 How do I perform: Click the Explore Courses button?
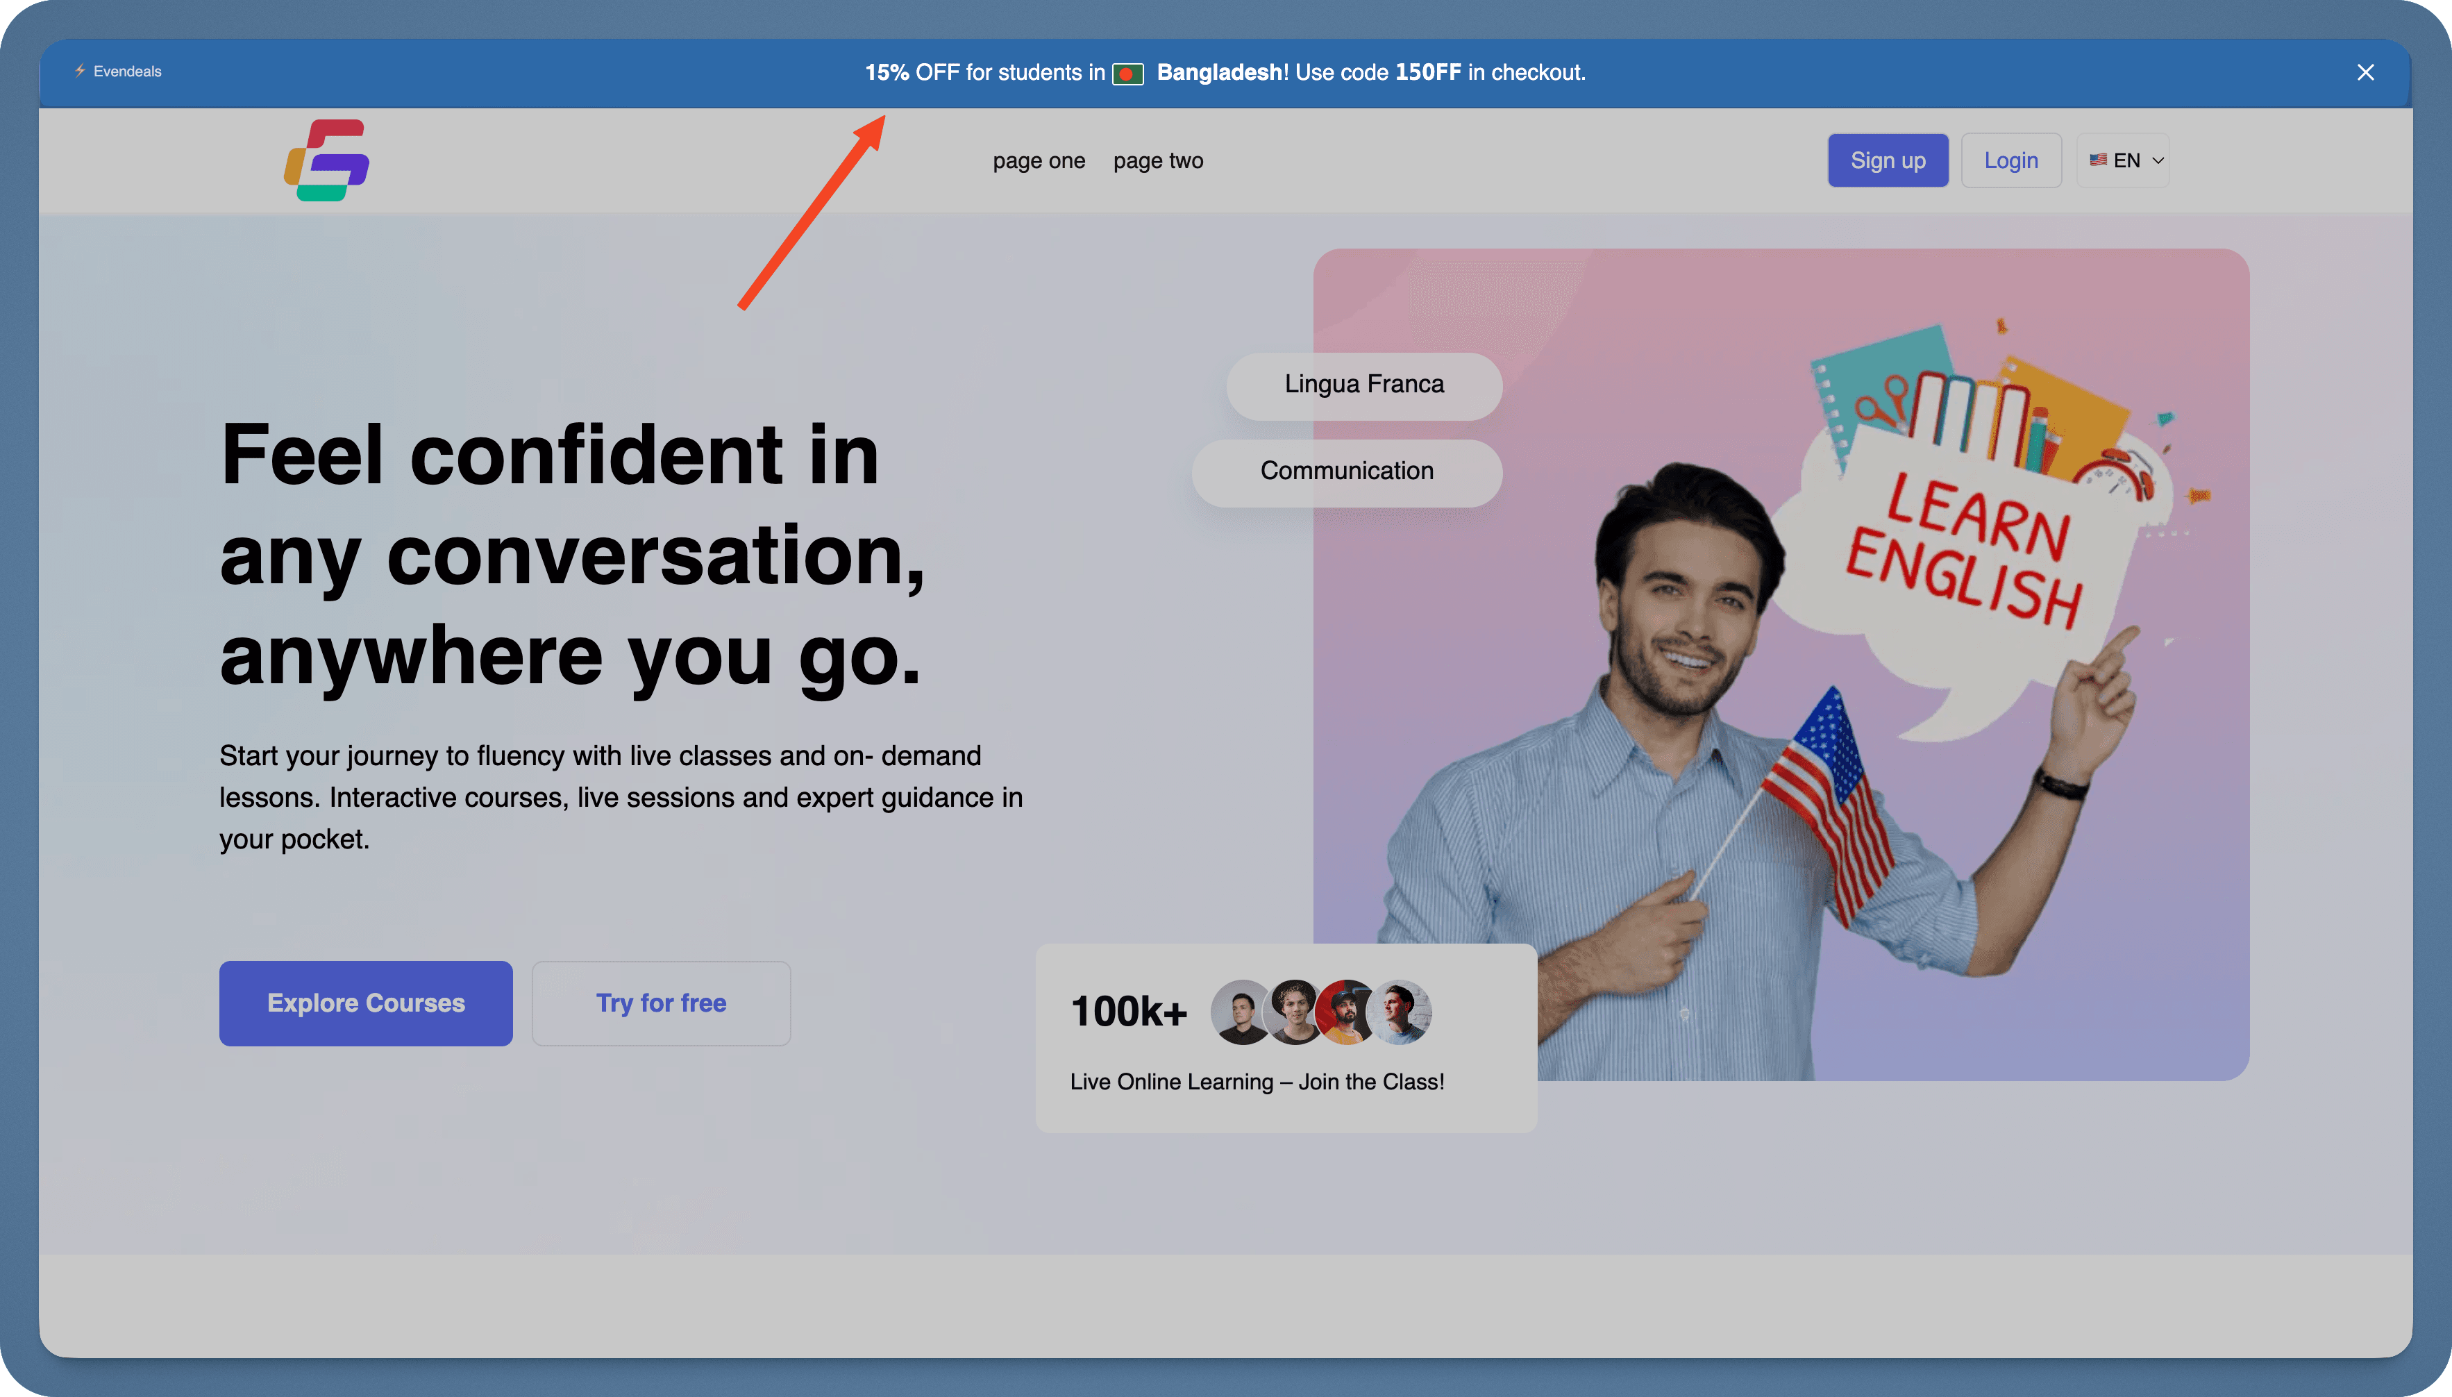365,1003
